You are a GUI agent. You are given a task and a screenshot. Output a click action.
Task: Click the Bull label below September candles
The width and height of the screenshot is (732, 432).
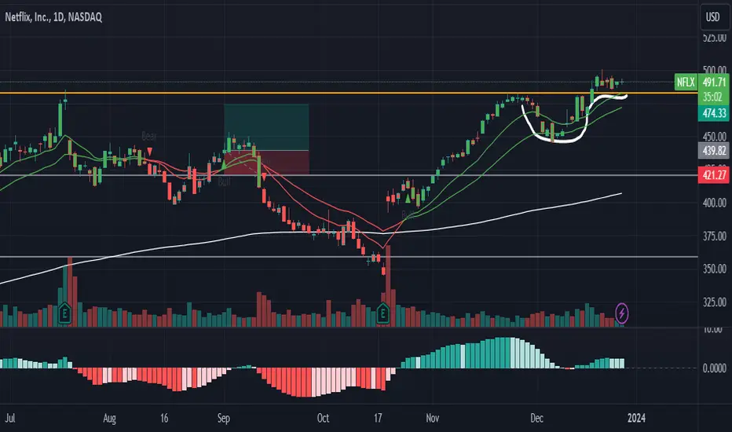point(224,181)
